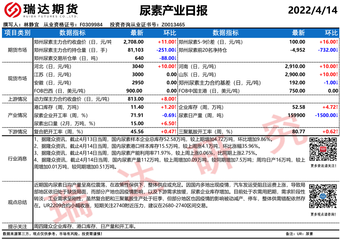The image size is (341, 240).
Task: Select the 期货市场 category row label
Action: coord(17,50)
